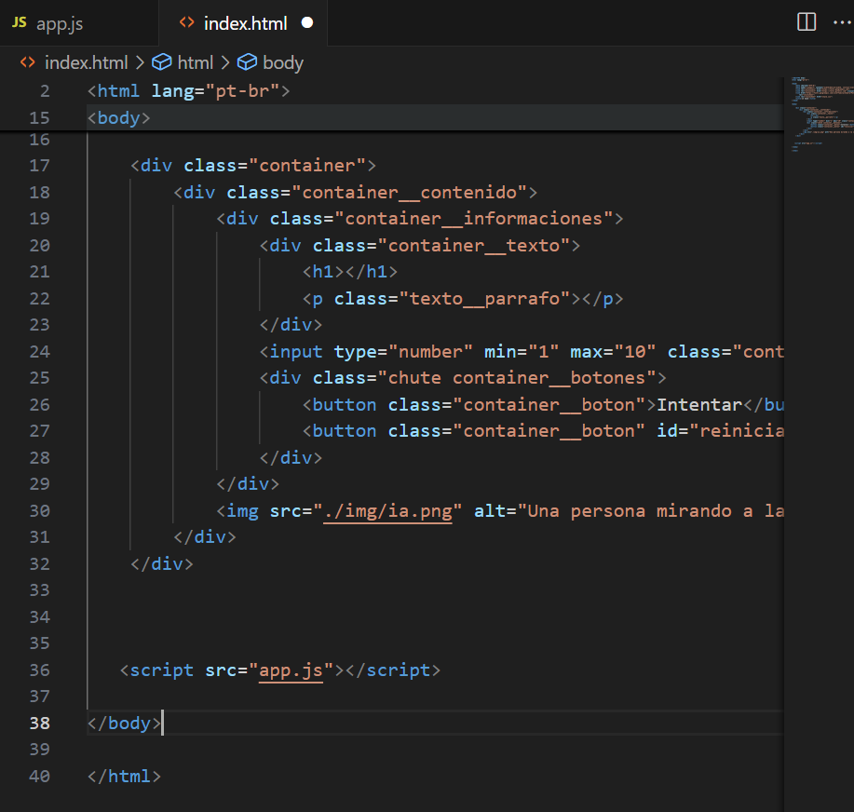
Task: Place cursor in "container__informaciones" text
Action: pos(474,219)
